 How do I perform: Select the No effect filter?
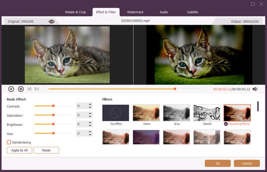pos(115,113)
